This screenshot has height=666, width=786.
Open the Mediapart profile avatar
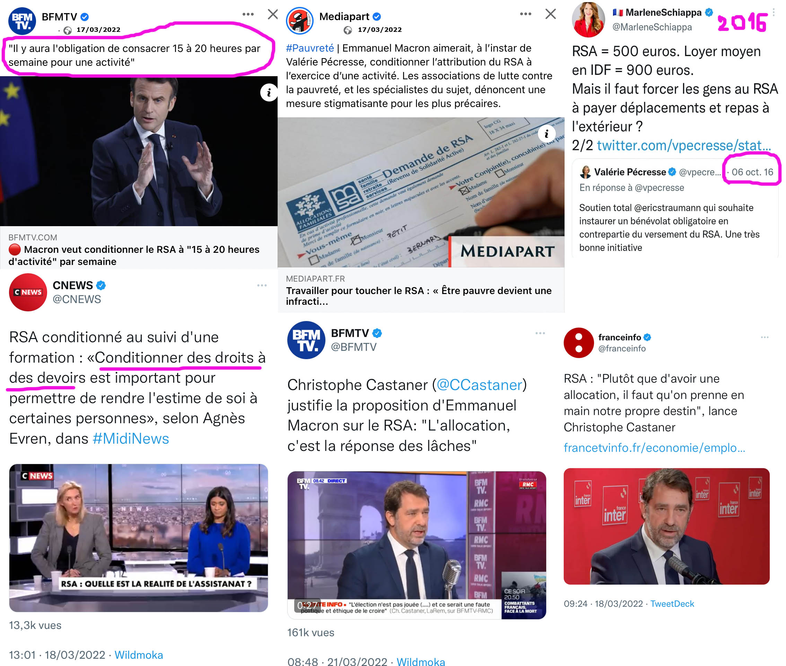pyautogui.click(x=299, y=21)
